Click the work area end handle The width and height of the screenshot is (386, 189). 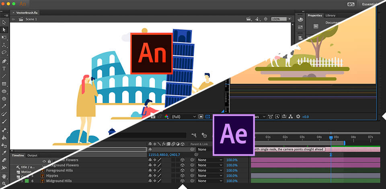point(345,143)
